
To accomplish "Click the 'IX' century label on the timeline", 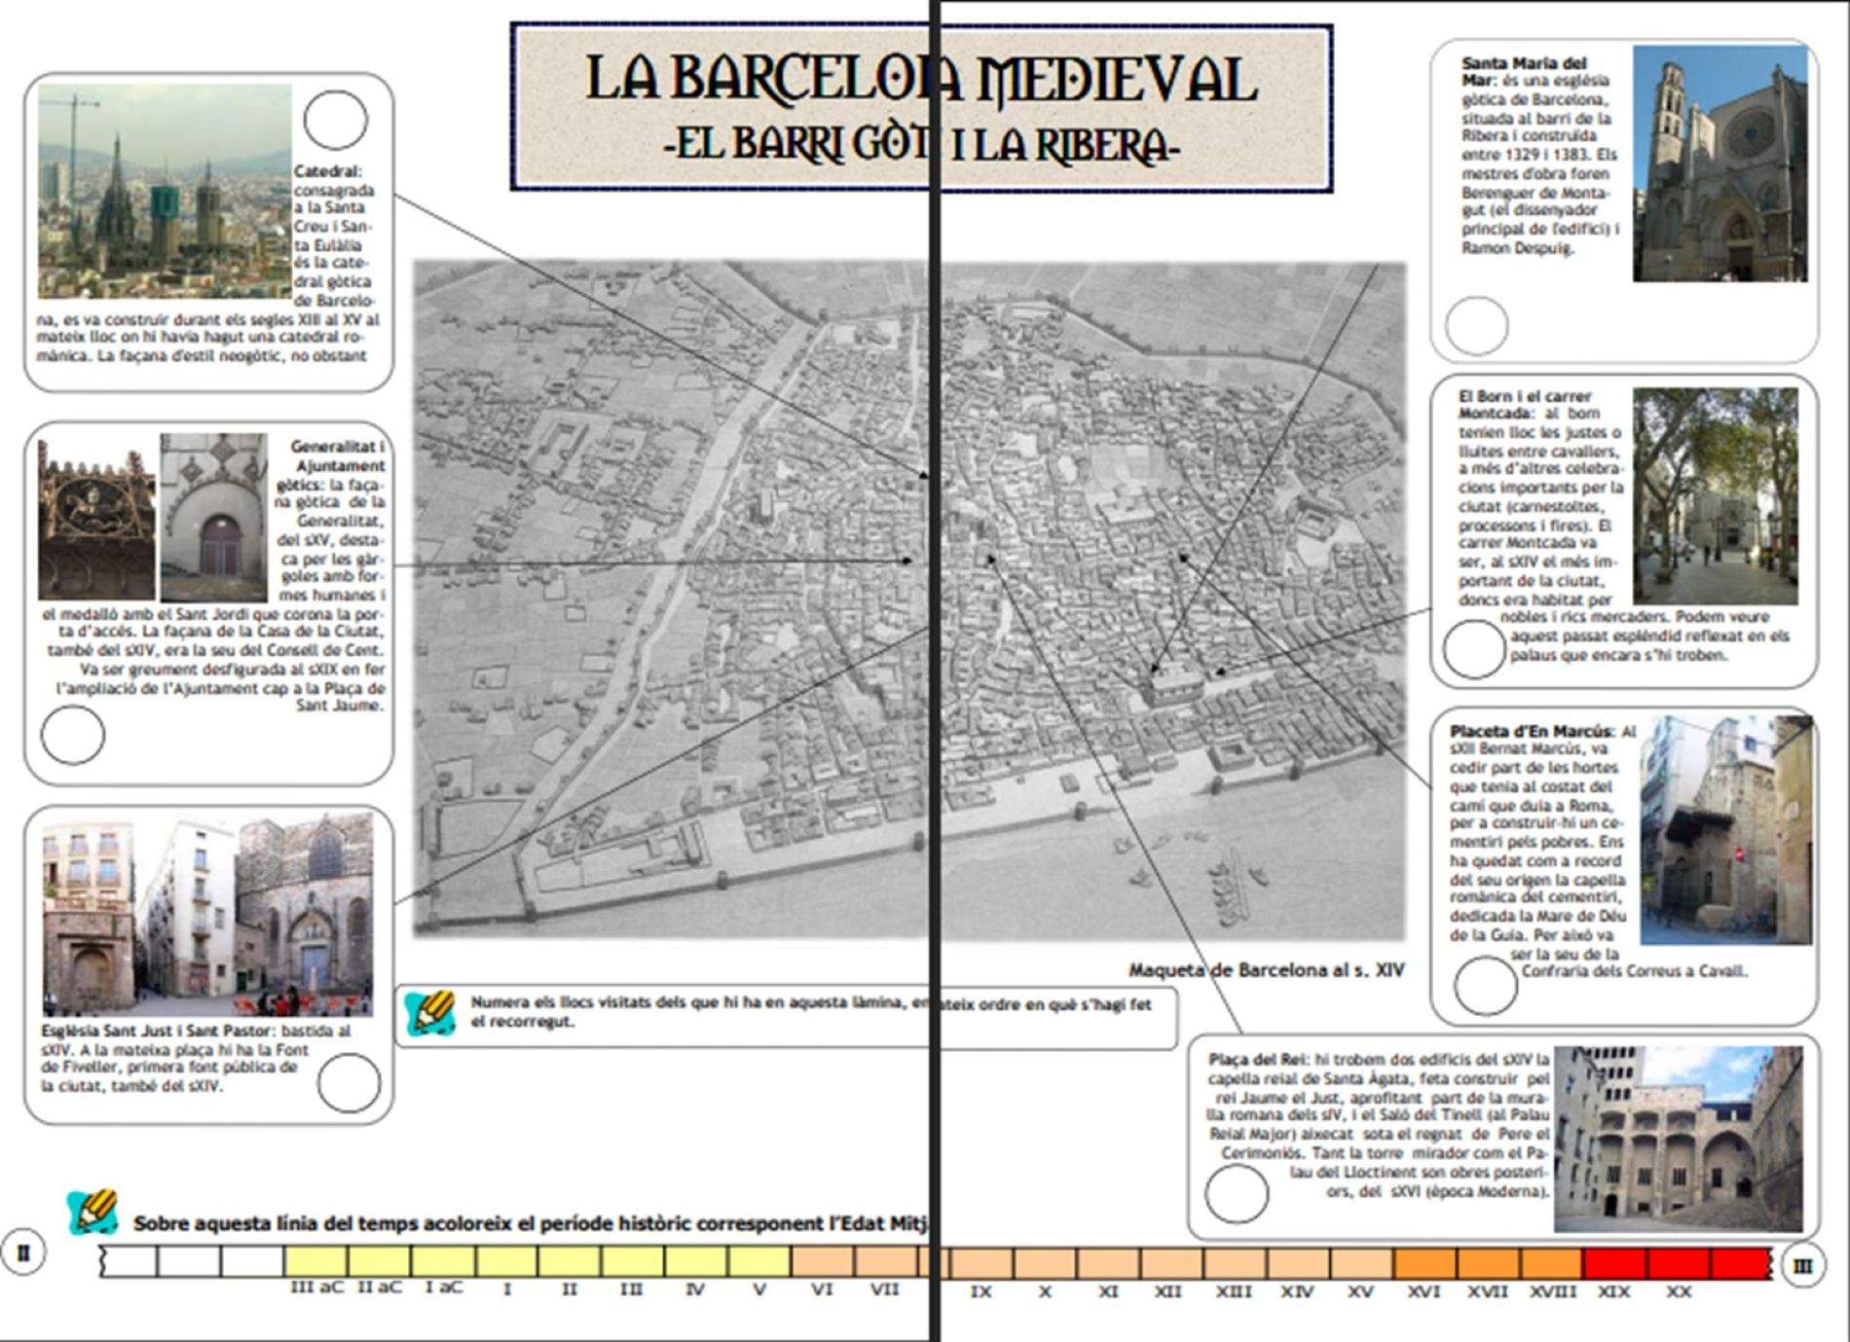I will click(980, 1291).
